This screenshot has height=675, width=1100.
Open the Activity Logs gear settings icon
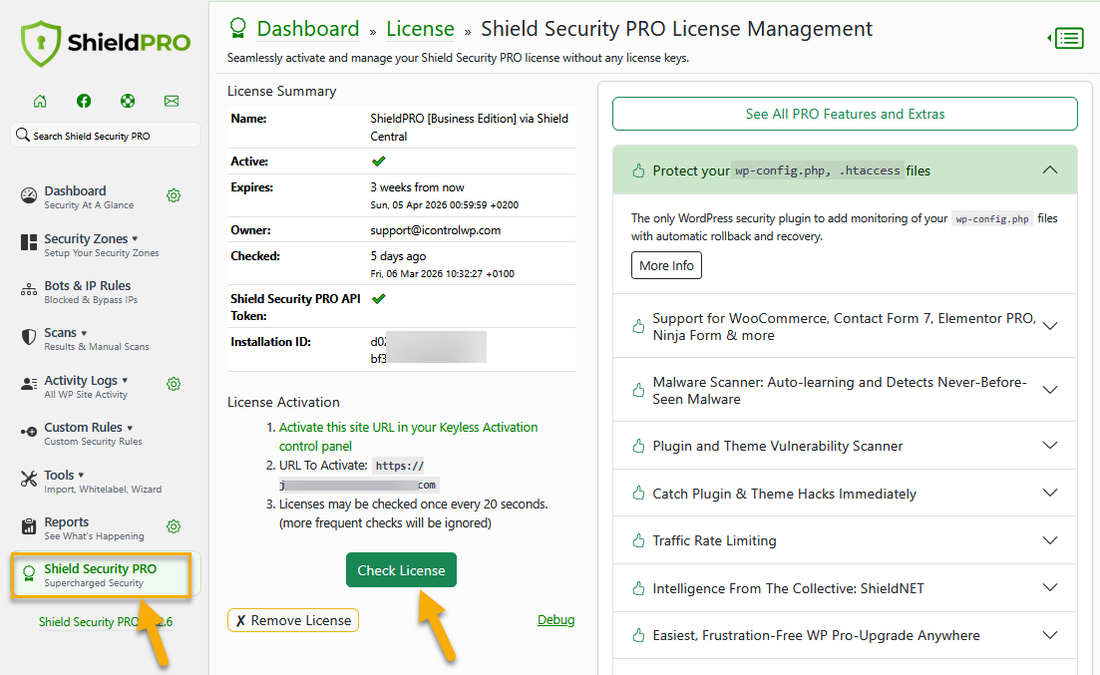pyautogui.click(x=174, y=384)
